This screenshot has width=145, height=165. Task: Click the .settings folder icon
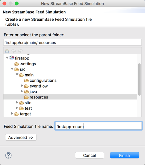(17, 64)
